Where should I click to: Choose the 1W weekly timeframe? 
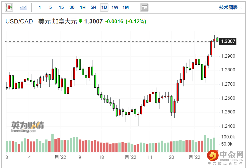point(115,7)
